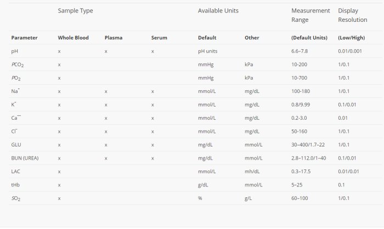
Task: Click the Display Resolution header
Action: click(x=353, y=15)
